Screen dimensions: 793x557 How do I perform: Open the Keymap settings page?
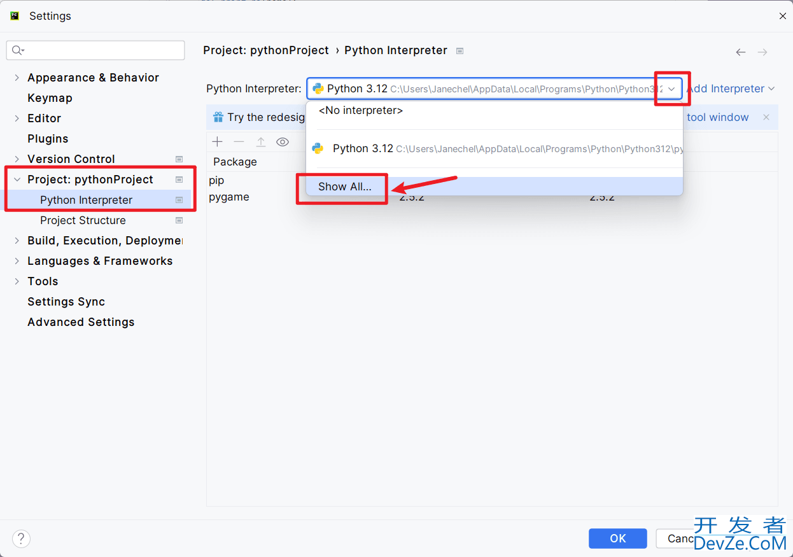pos(50,98)
